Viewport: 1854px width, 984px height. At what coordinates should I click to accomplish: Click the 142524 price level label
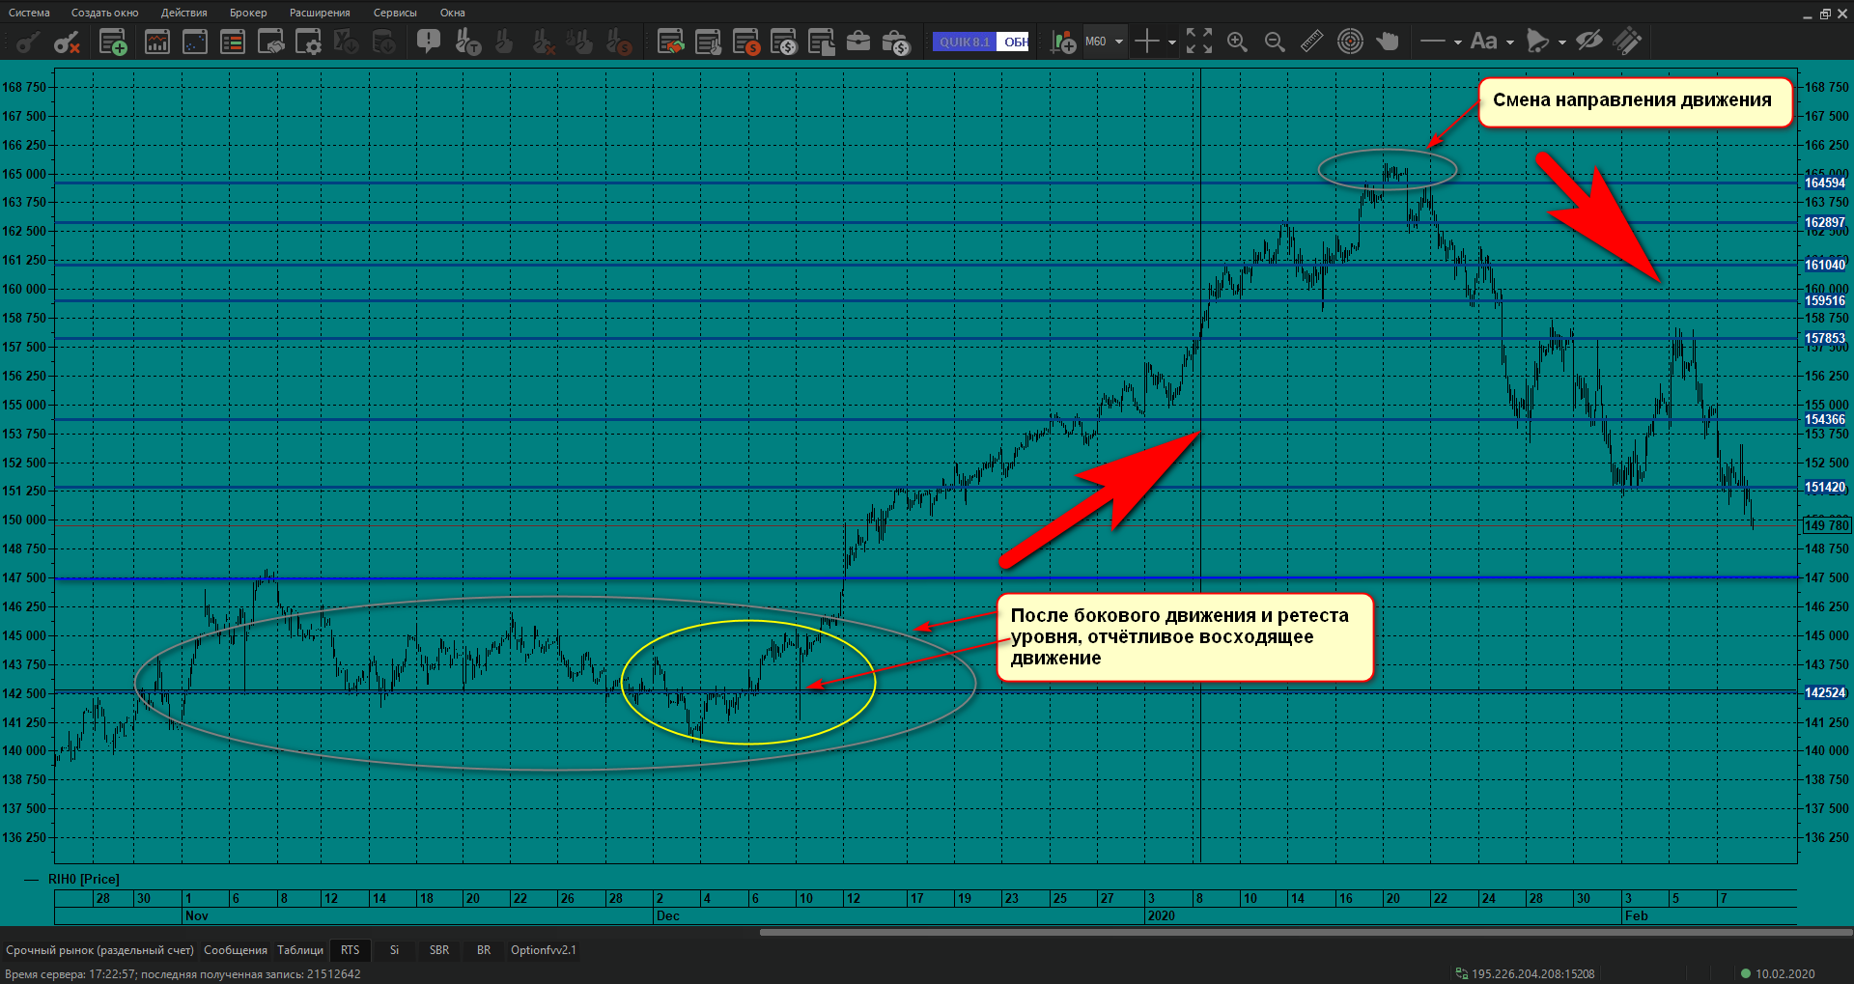click(x=1825, y=692)
